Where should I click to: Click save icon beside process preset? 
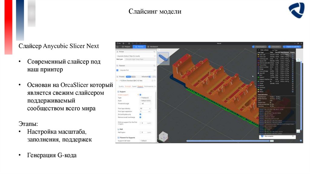coord(153,81)
